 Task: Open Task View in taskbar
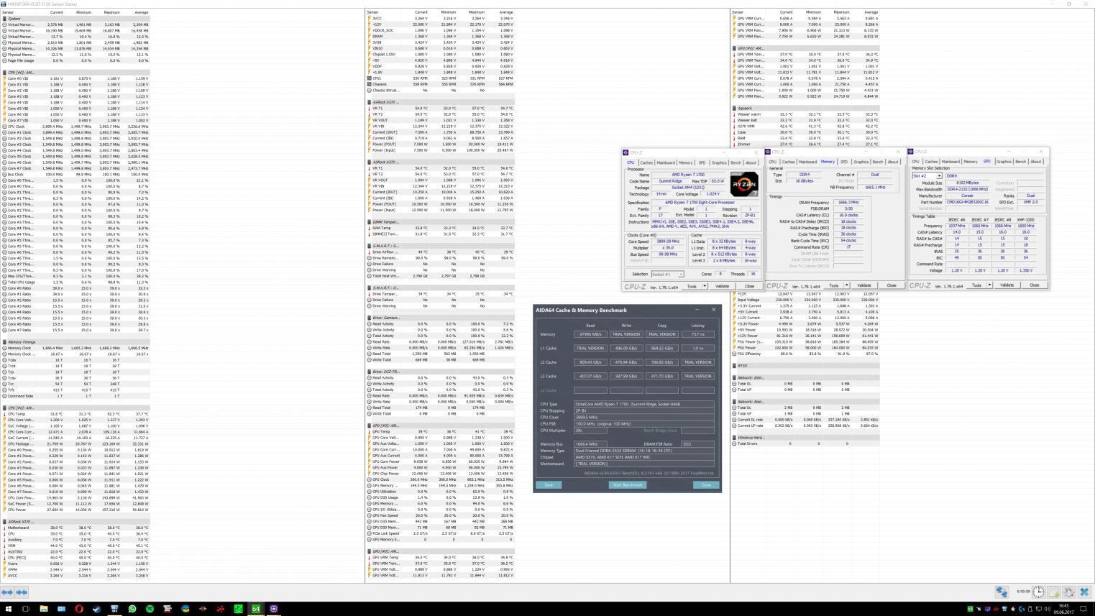tap(26, 608)
